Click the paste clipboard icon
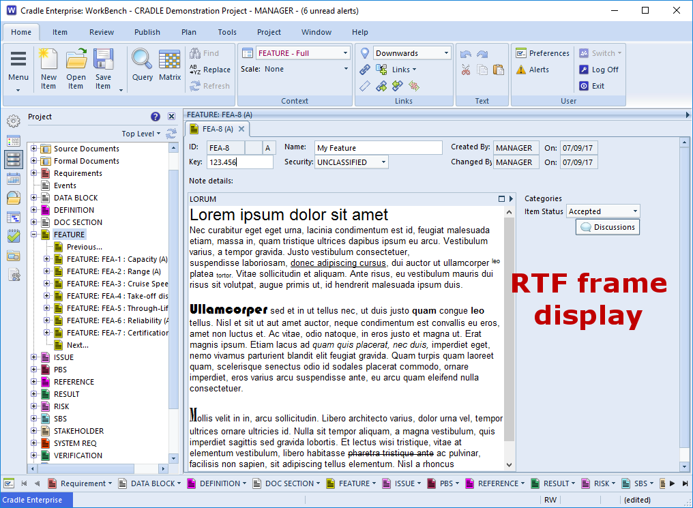Viewport: 693px width, 508px height. click(x=499, y=70)
